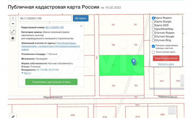Viewport: 192px width, 118px height.
Task: Open Настроить карту link
Action: [x=166, y=64]
